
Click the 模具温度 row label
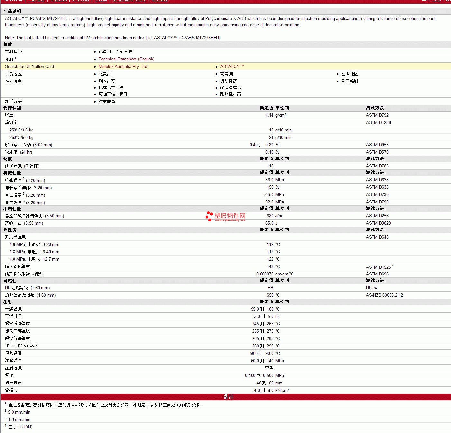tap(14, 353)
